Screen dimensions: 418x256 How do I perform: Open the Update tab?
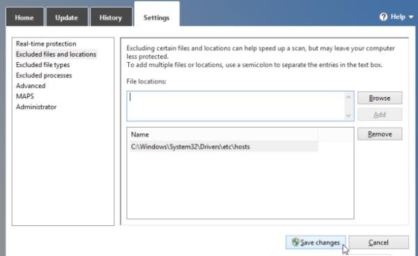click(x=67, y=17)
